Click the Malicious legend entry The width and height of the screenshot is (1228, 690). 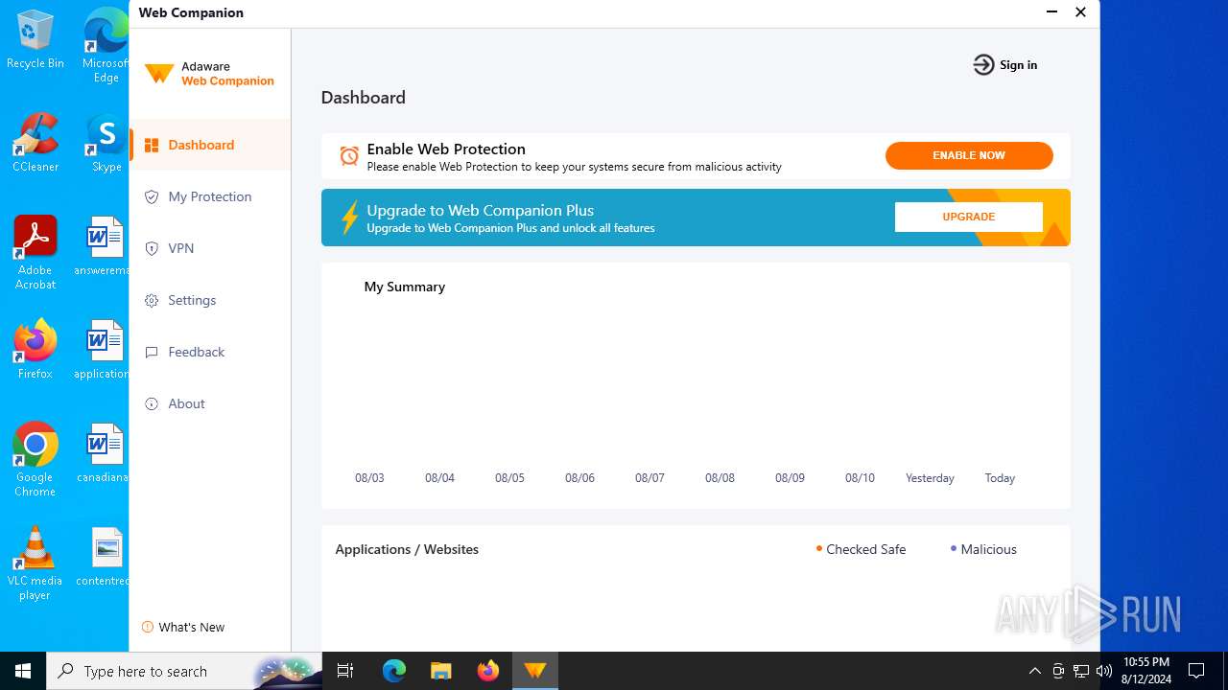point(983,549)
